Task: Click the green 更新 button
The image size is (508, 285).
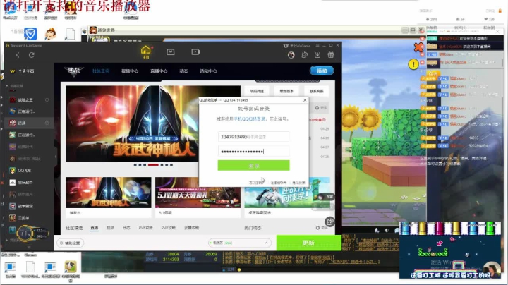Action: 308,243
